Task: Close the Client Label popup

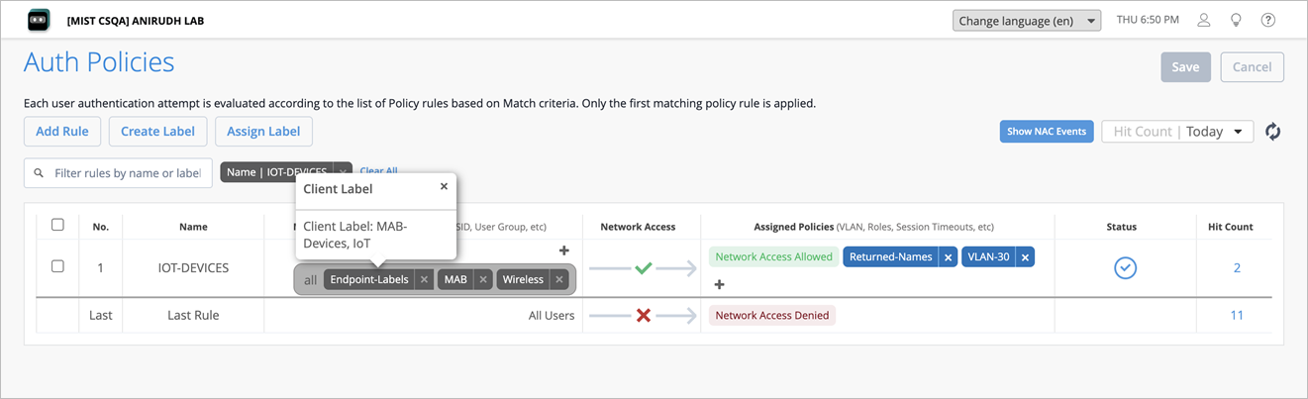Action: [444, 186]
